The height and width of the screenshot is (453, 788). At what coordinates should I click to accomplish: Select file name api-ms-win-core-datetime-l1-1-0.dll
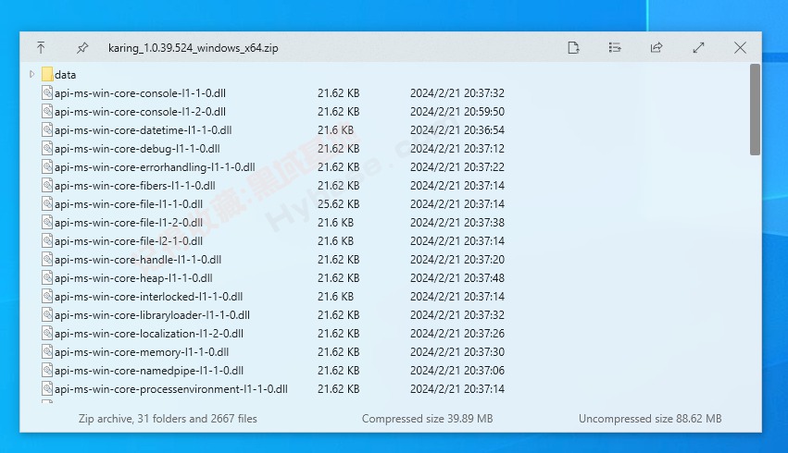click(x=144, y=130)
